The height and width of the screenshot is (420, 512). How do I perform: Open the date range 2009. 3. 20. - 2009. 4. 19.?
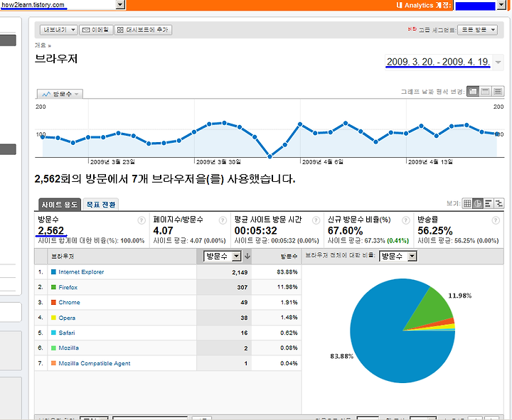tap(438, 61)
